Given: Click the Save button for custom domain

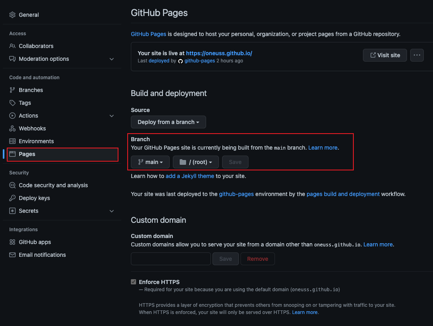Looking at the screenshot, I should point(226,259).
